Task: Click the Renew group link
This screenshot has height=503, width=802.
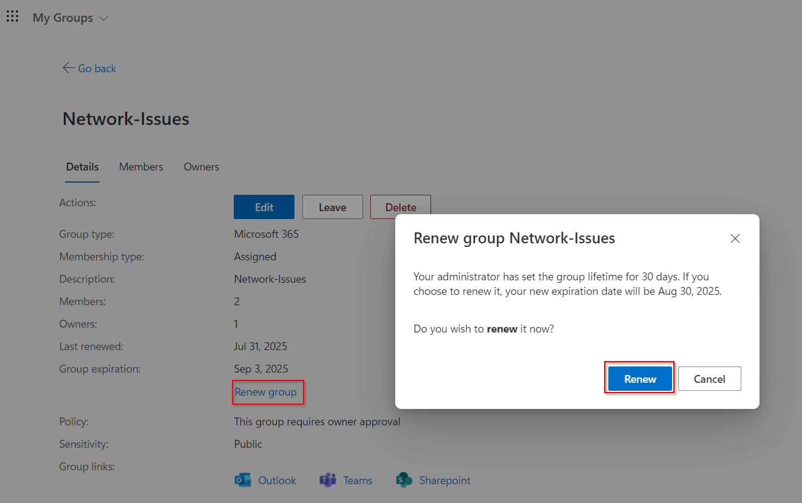Action: tap(268, 392)
